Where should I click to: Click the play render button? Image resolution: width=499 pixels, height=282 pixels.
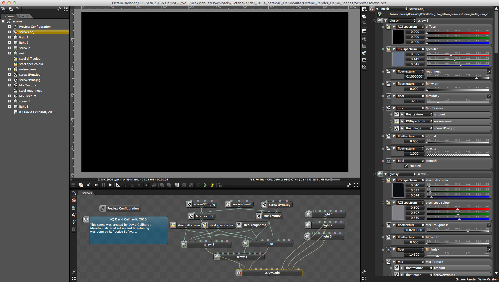pyautogui.click(x=110, y=185)
